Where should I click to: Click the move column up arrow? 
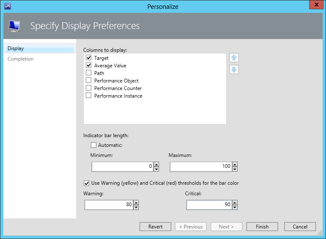[x=234, y=58]
